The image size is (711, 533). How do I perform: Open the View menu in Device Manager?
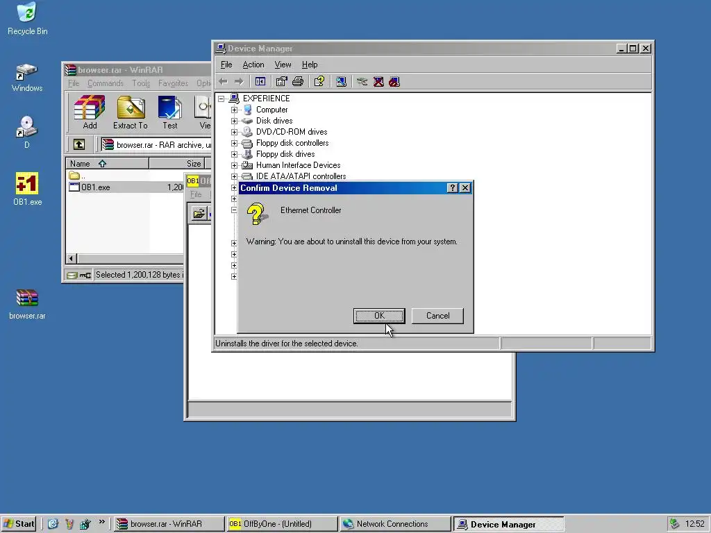coord(283,65)
